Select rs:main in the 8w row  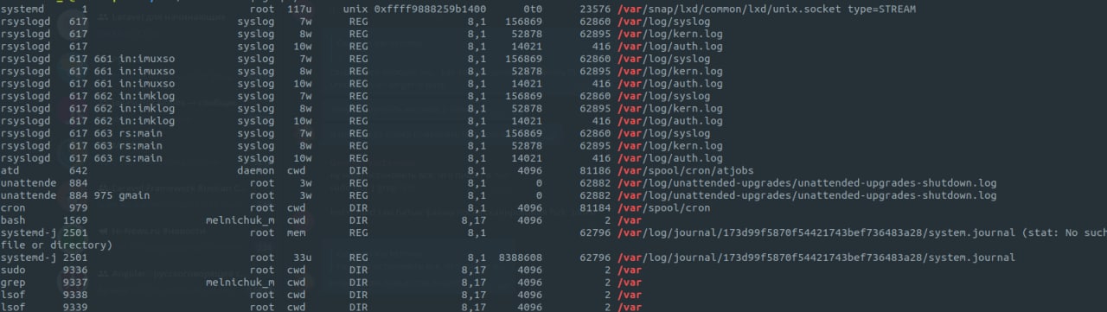click(140, 146)
